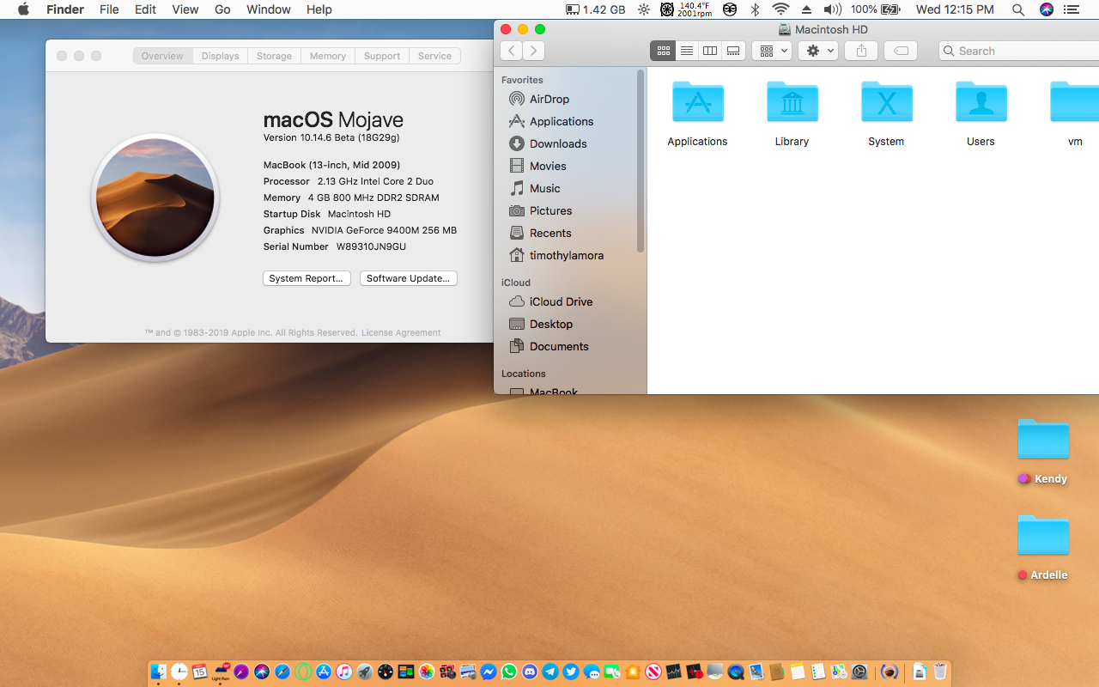
Task: Switch to the Service tab
Action: pos(434,56)
